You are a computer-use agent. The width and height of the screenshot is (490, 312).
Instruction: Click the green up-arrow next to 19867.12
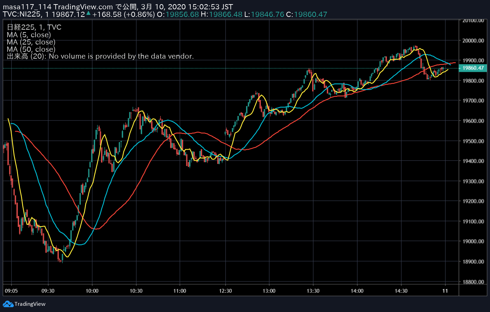click(88, 13)
